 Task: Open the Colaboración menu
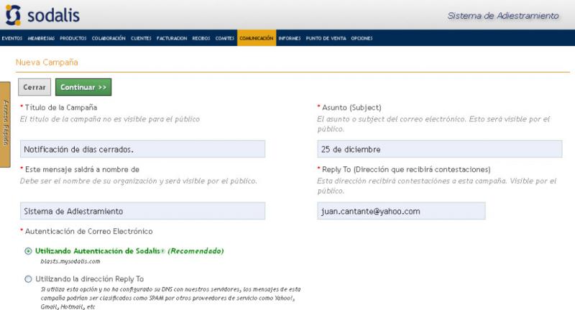click(x=109, y=38)
